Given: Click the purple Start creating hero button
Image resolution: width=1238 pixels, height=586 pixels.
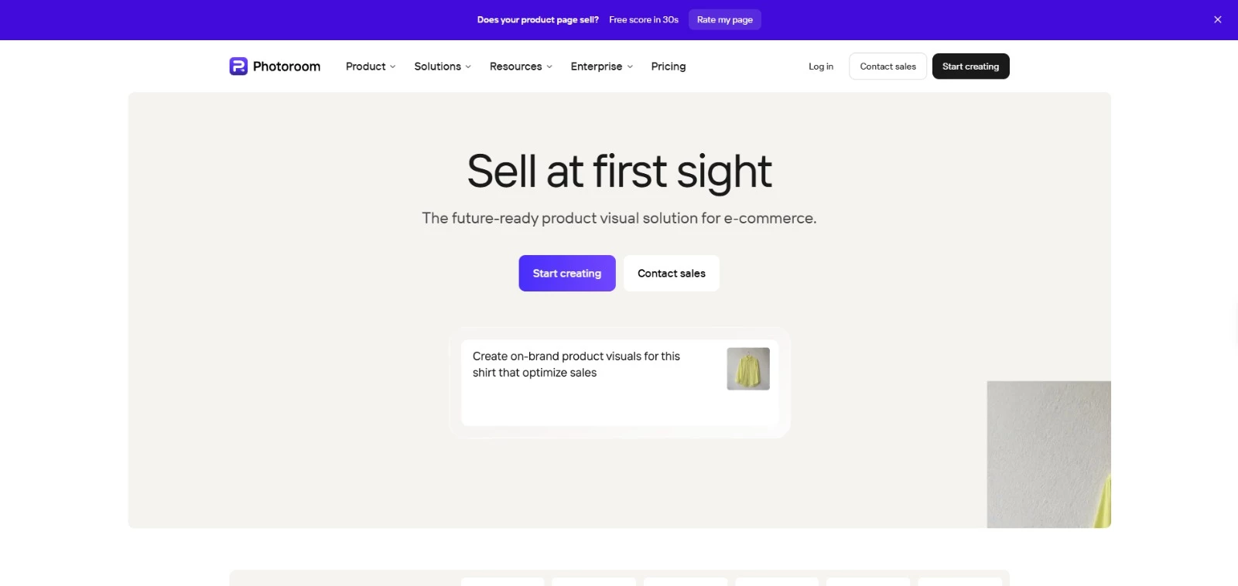Looking at the screenshot, I should coord(567,274).
